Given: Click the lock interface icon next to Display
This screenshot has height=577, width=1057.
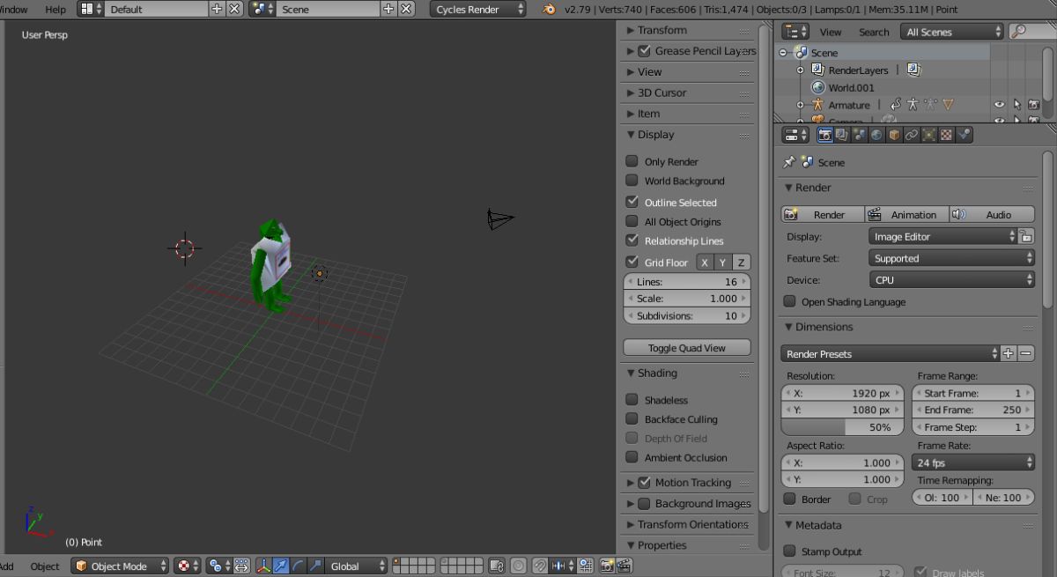Looking at the screenshot, I should 1026,236.
